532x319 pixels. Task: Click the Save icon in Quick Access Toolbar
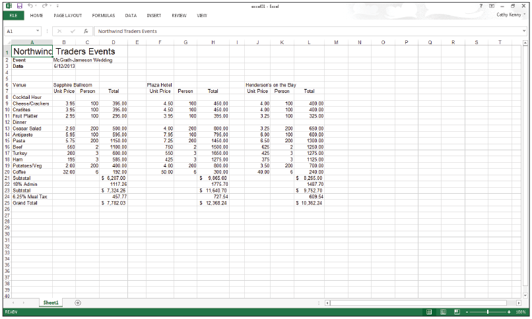pos(20,5)
